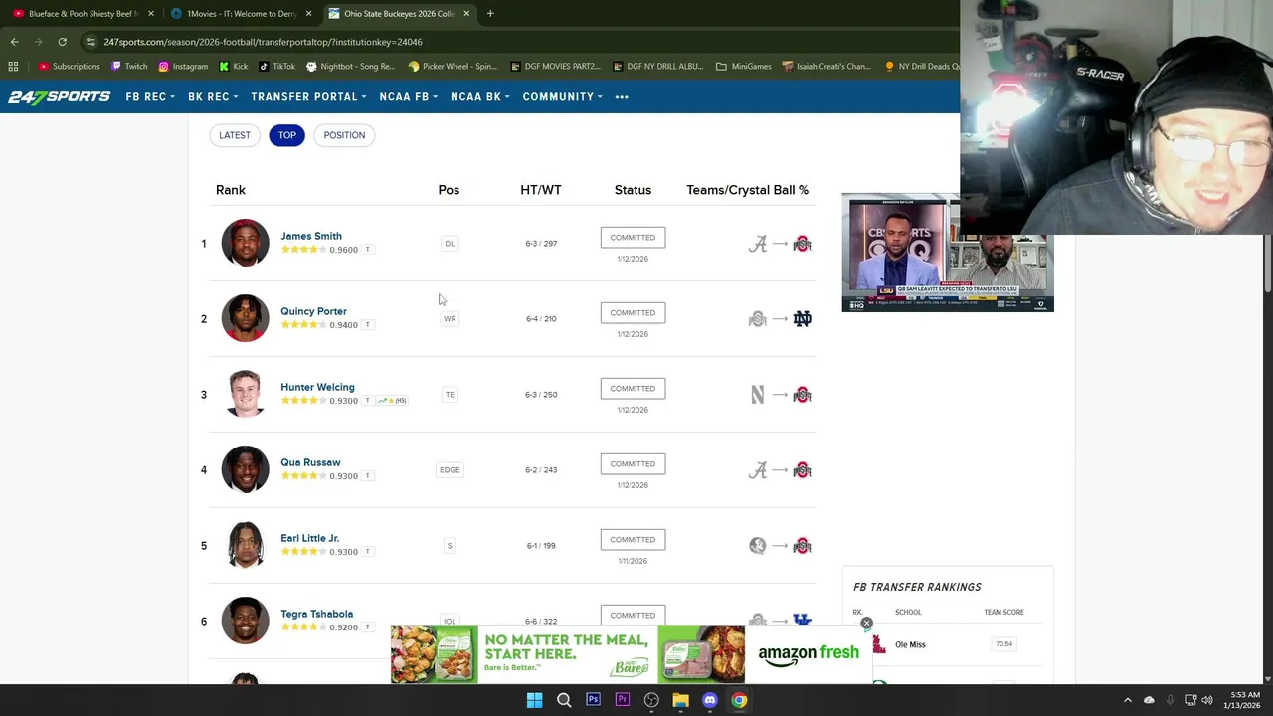This screenshot has width=1273, height=716.
Task: Open the more options ellipsis menu
Action: [622, 96]
